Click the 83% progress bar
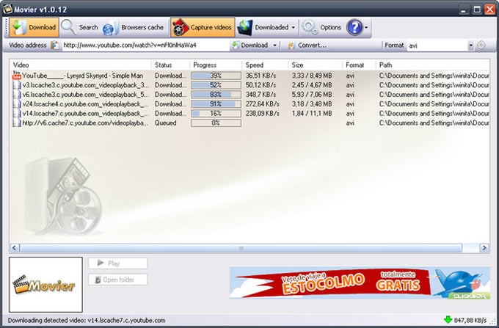The image size is (499, 328). [x=216, y=95]
